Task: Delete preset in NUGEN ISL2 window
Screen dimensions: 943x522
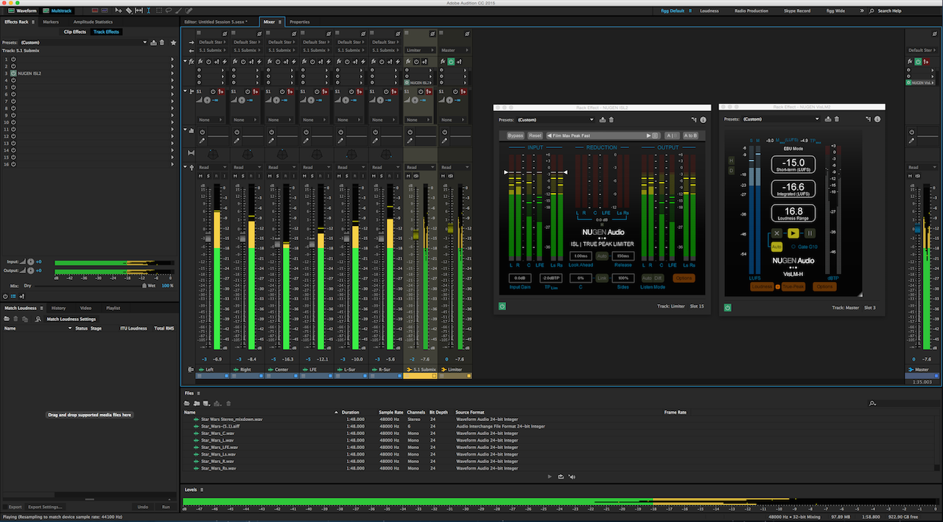Action: (611, 119)
